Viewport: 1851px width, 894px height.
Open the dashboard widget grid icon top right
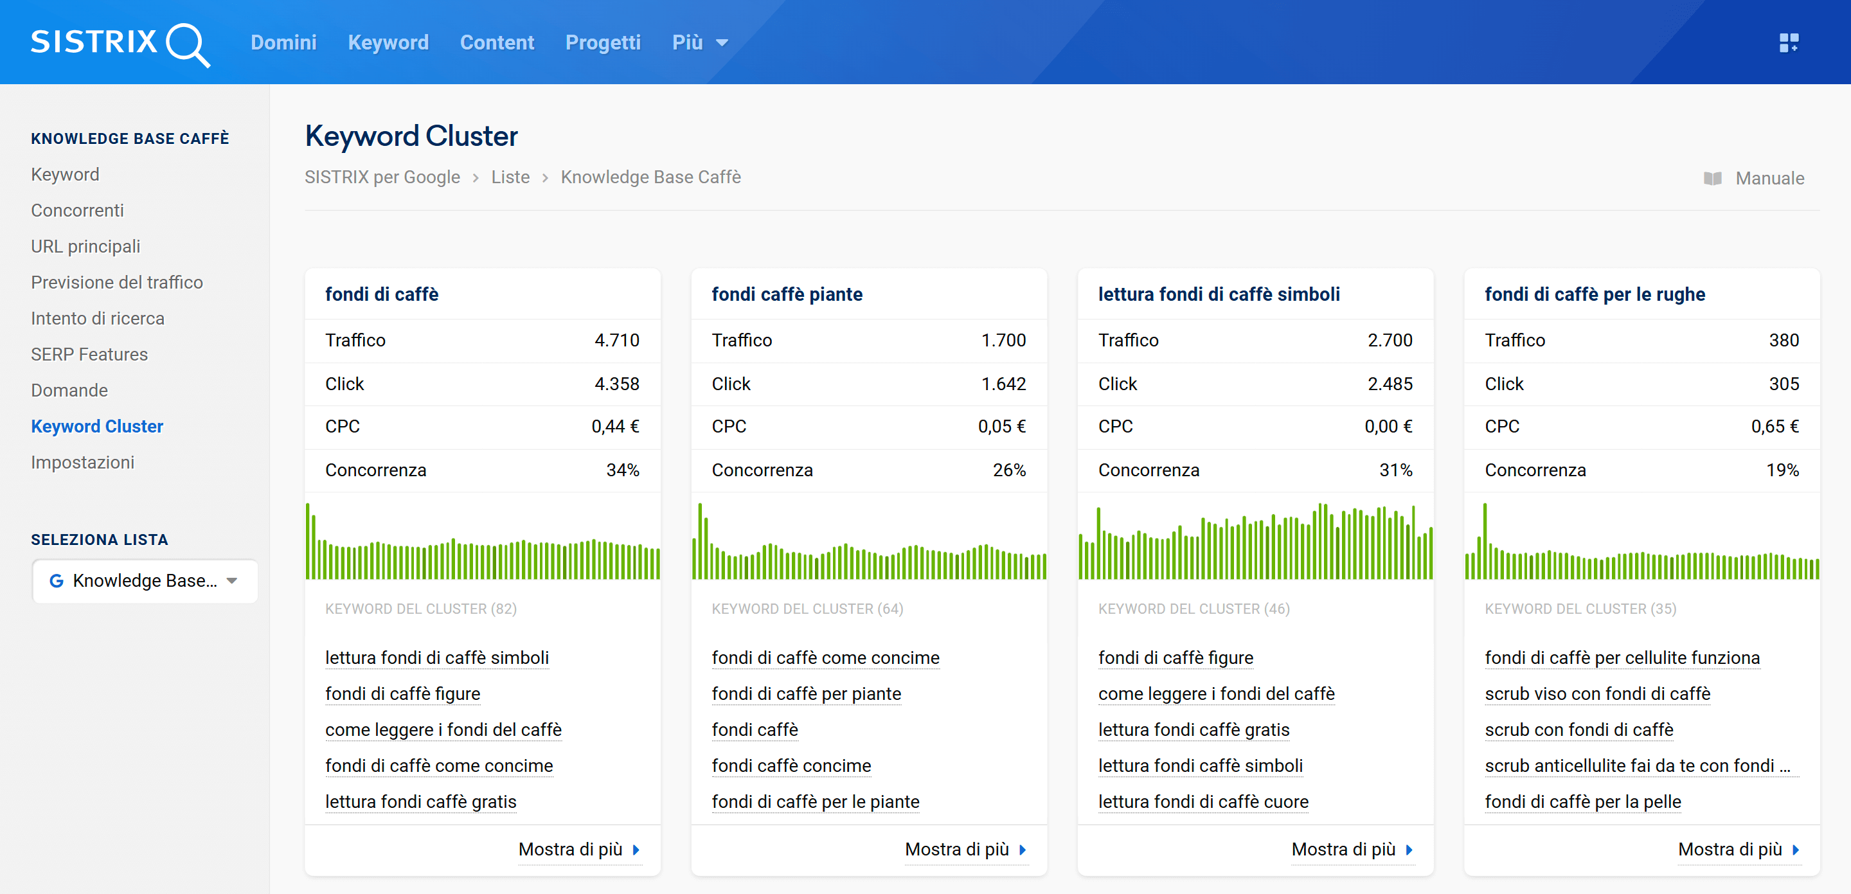point(1789,42)
